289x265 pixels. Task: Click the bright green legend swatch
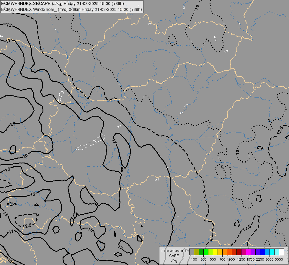click(206, 252)
